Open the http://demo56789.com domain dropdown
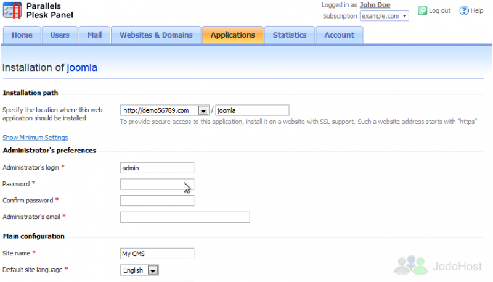Viewport: 493px width, 282px height. (x=165, y=110)
